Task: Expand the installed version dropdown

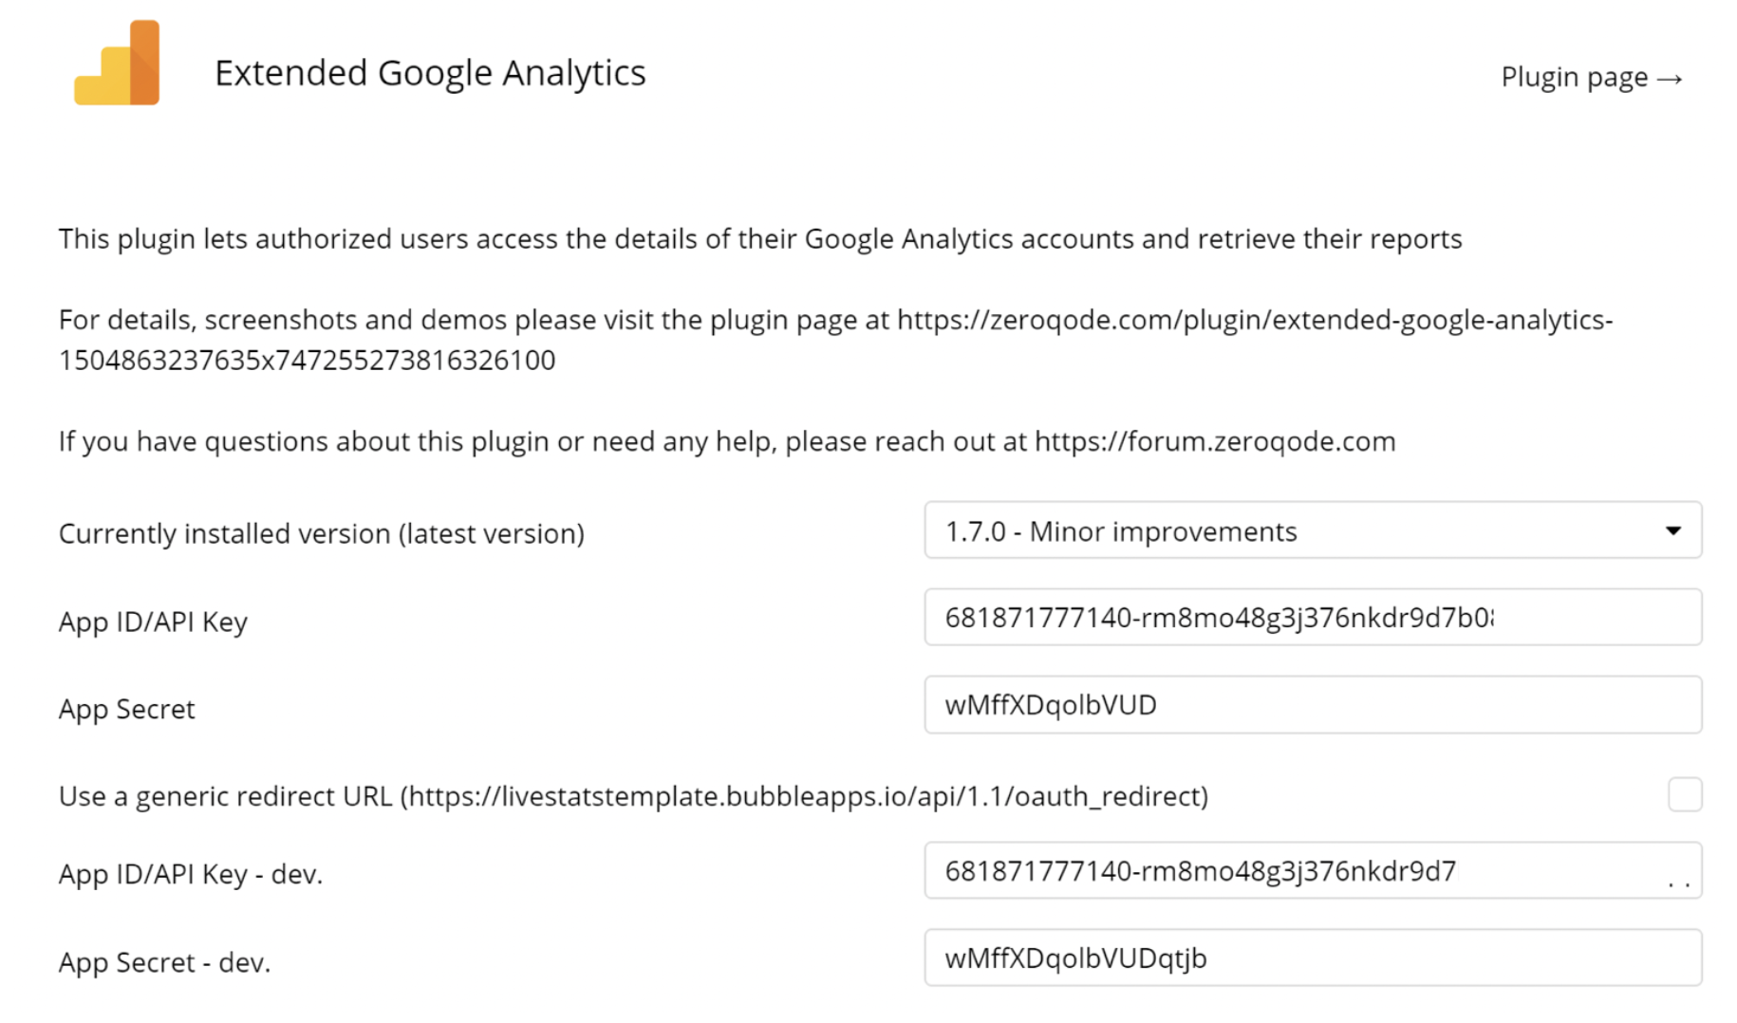Action: pos(1312,530)
